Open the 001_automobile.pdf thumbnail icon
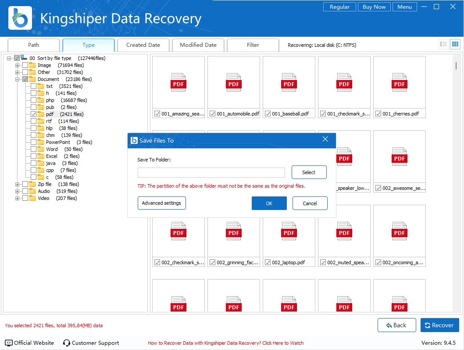 (234, 82)
